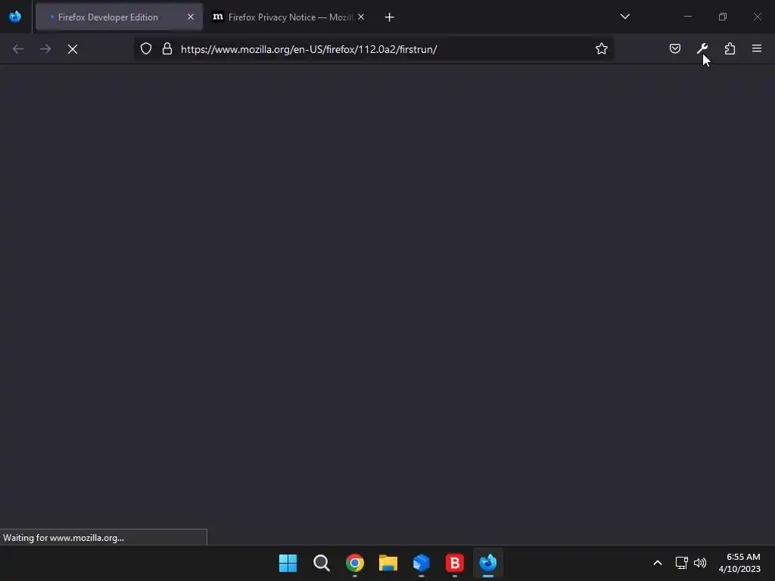Restore down the Firefox window
Screen dimensions: 775x581
click(723, 17)
